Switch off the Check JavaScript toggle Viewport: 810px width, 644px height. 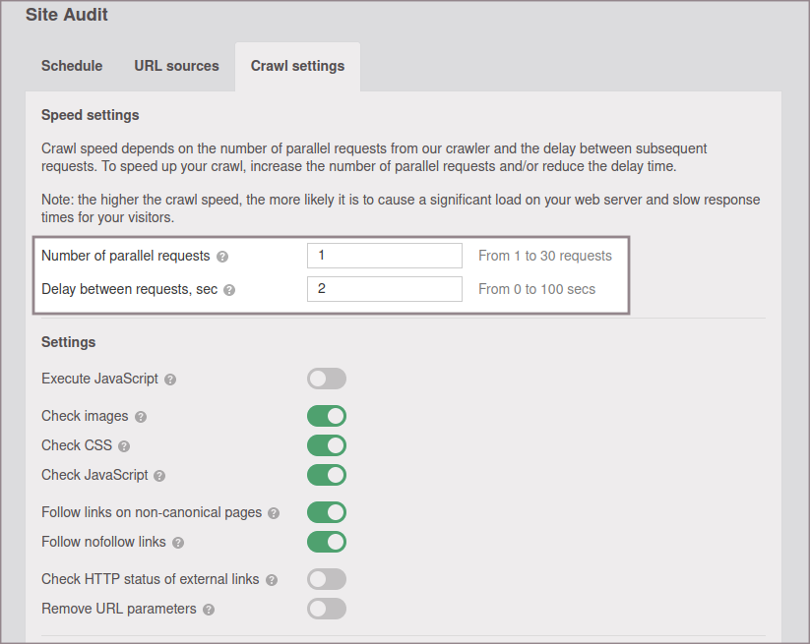click(327, 475)
